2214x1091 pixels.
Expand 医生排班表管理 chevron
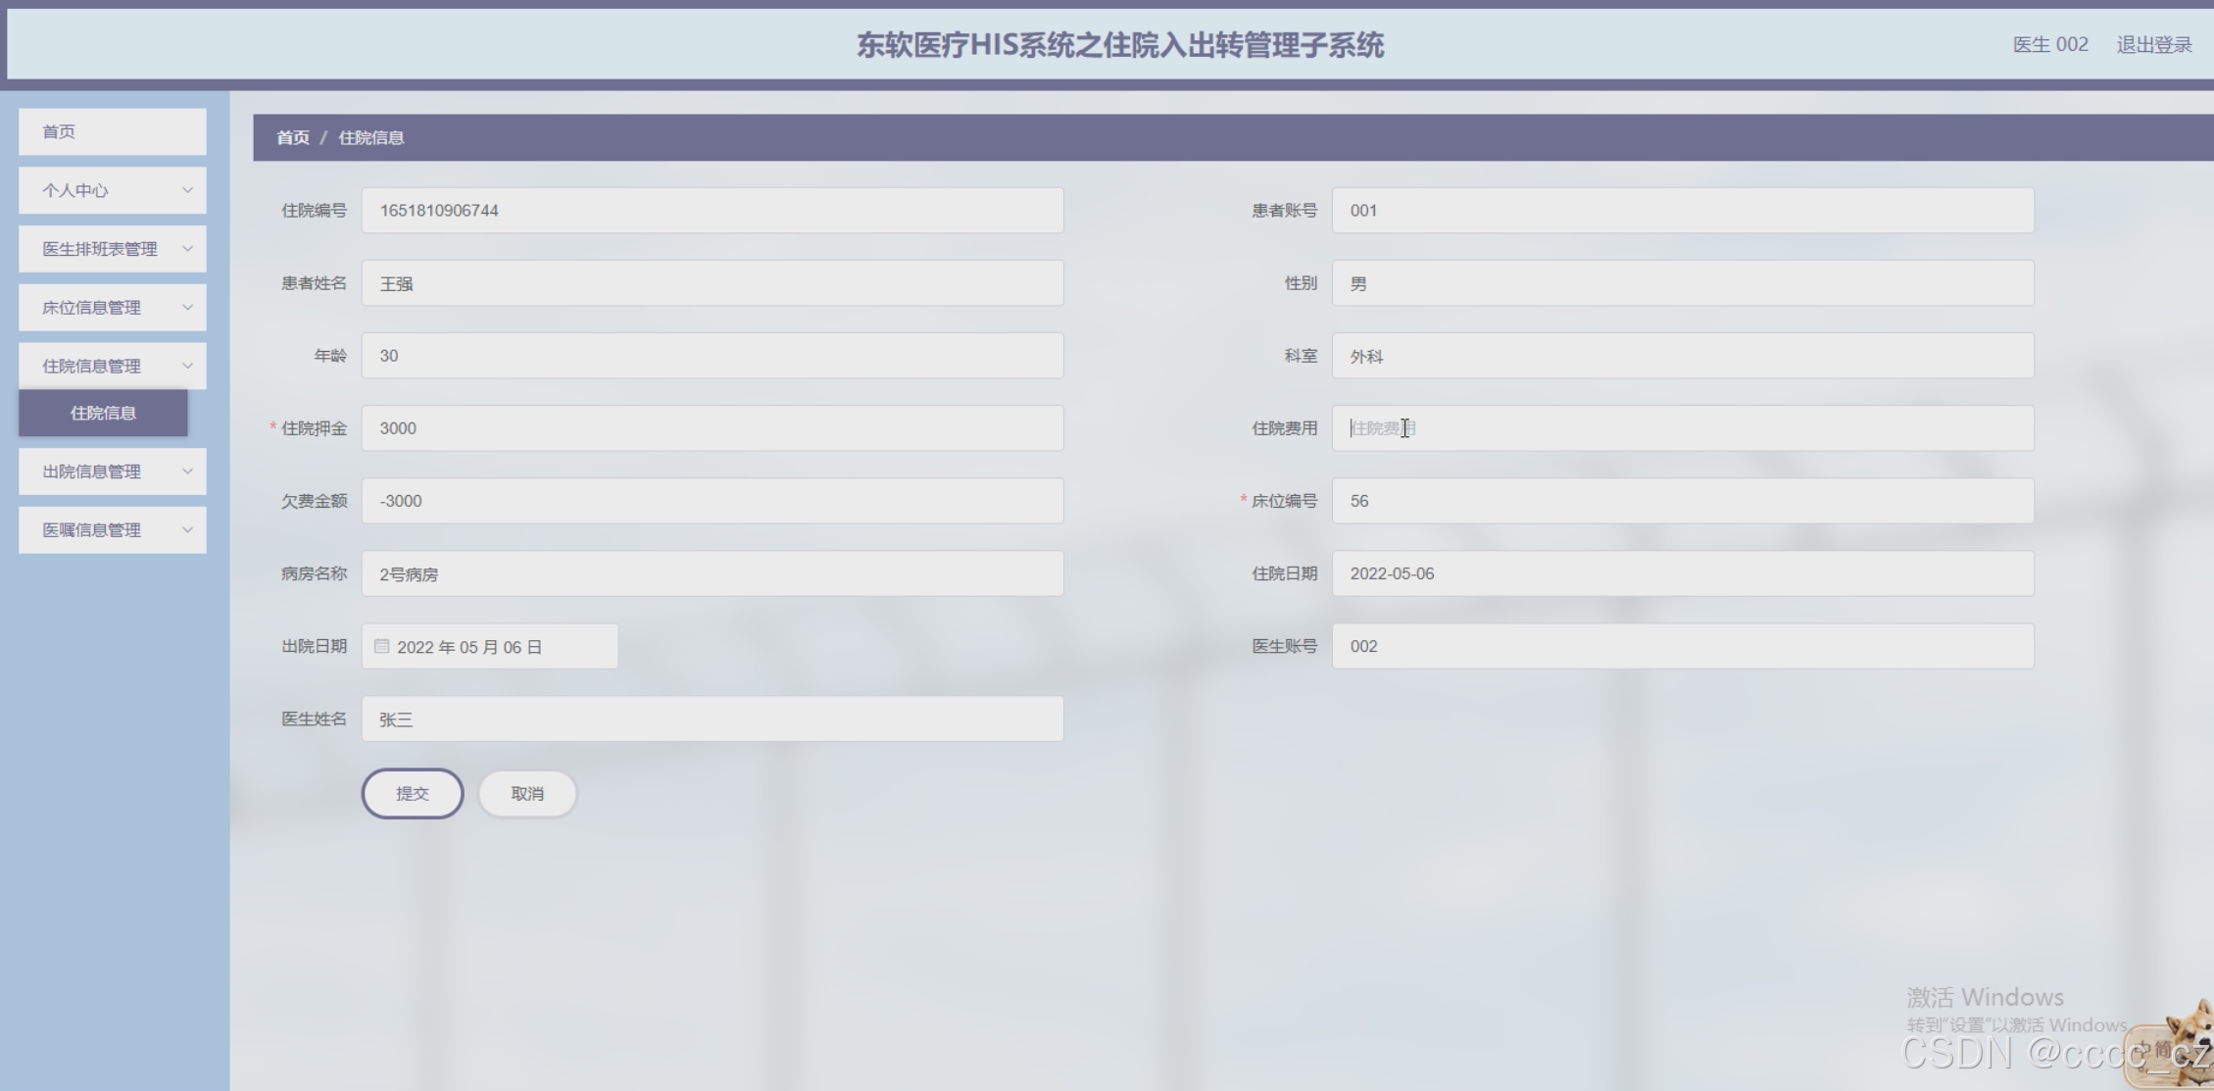187,249
